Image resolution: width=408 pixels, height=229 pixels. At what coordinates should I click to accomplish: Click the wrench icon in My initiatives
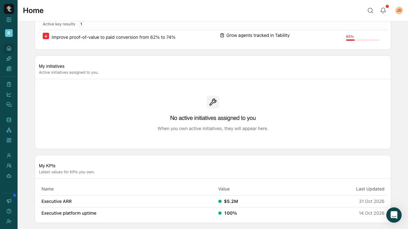pyautogui.click(x=213, y=102)
